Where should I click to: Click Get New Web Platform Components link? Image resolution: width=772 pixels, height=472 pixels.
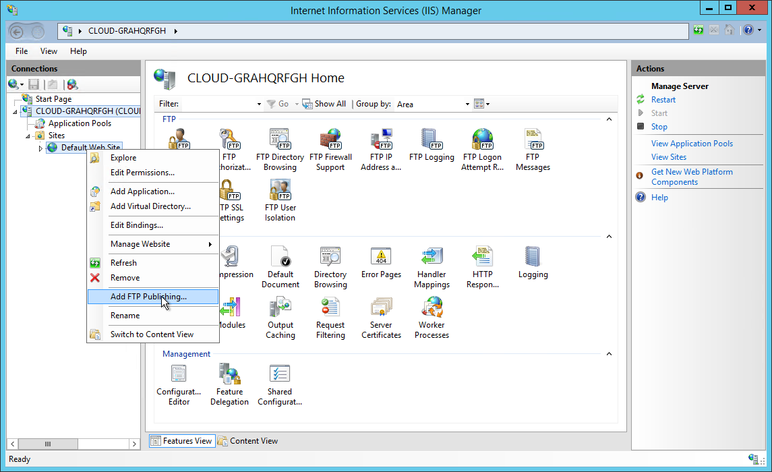pos(692,177)
